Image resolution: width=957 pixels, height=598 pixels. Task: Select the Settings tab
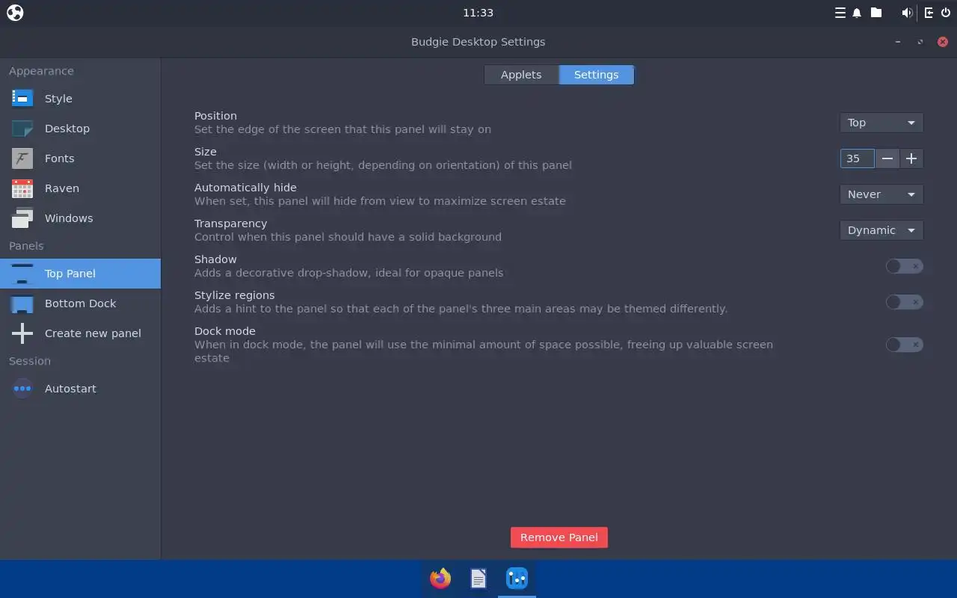(x=597, y=75)
